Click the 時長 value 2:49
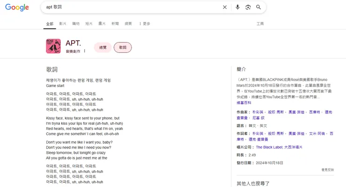346x187 pixels. point(252,155)
